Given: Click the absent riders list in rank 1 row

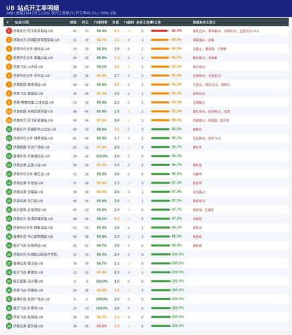Looking at the screenshot, I should (x=226, y=31).
